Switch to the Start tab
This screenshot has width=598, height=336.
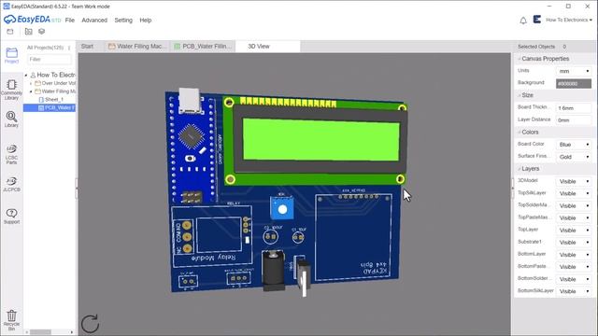(x=87, y=46)
